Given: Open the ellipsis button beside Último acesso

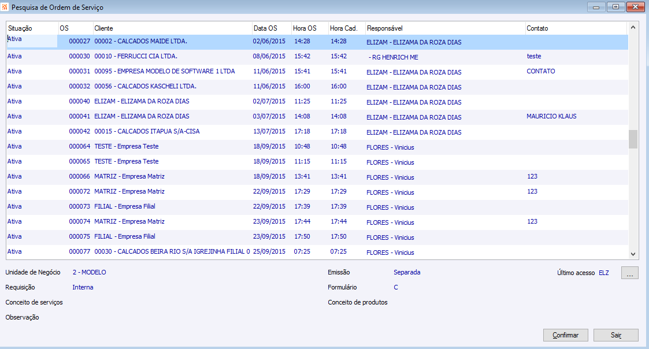Looking at the screenshot, I should coord(629,273).
